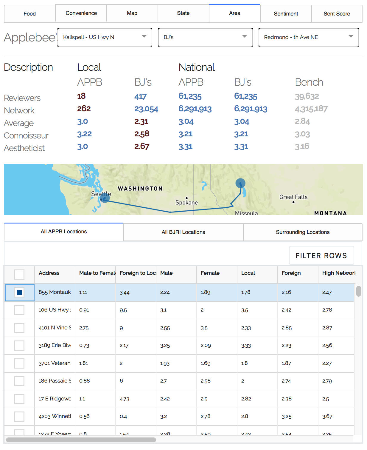Viewport: 367px width, 450px height.
Task: Click the 4101 N Vine address cell
Action: click(x=55, y=328)
